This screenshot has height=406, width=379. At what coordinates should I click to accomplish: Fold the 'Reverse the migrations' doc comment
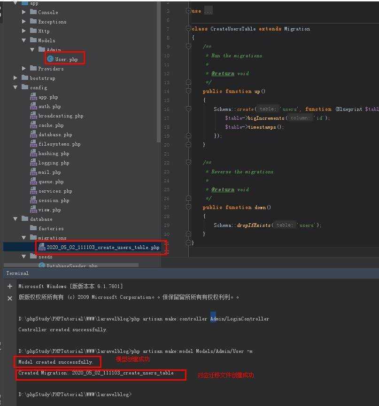click(x=188, y=162)
